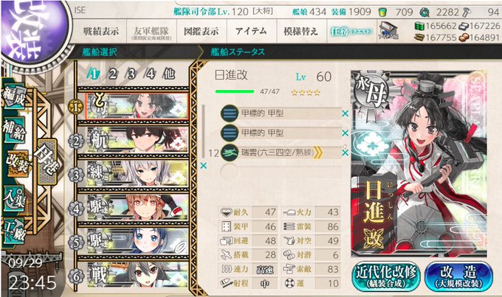Select ship slot 3 練 cruiser banner
This screenshot has width=502, height=297.
click(x=137, y=173)
